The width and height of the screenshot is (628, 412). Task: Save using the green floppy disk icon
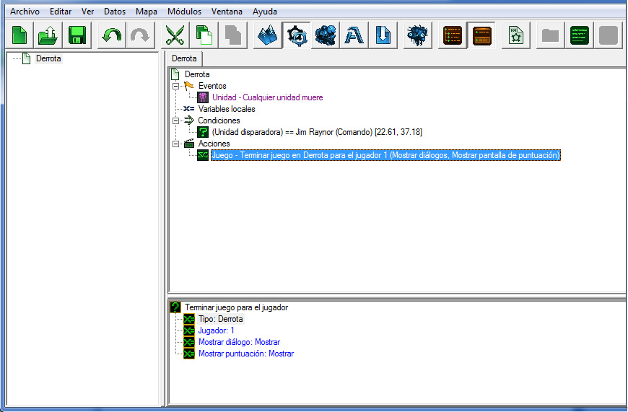(x=77, y=35)
